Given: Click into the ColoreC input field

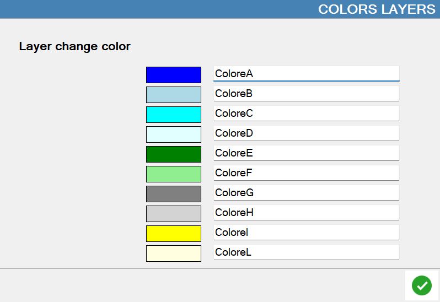Looking at the screenshot, I should pos(307,114).
